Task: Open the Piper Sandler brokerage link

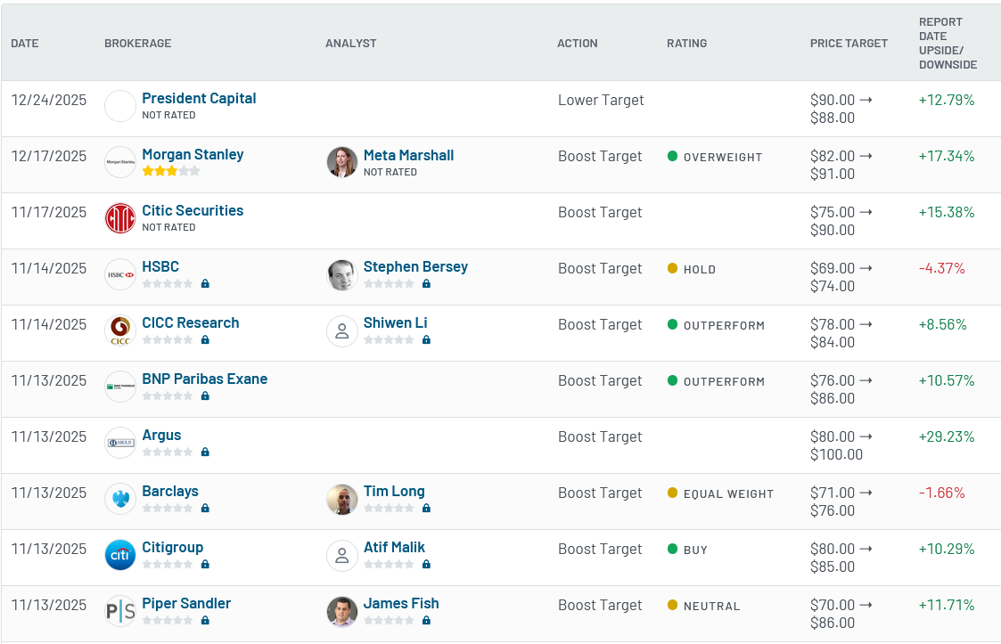Action: (186, 604)
